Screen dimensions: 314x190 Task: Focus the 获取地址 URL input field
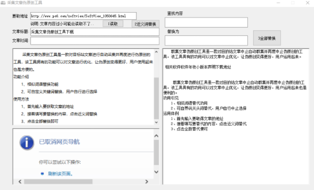click(x=83, y=16)
